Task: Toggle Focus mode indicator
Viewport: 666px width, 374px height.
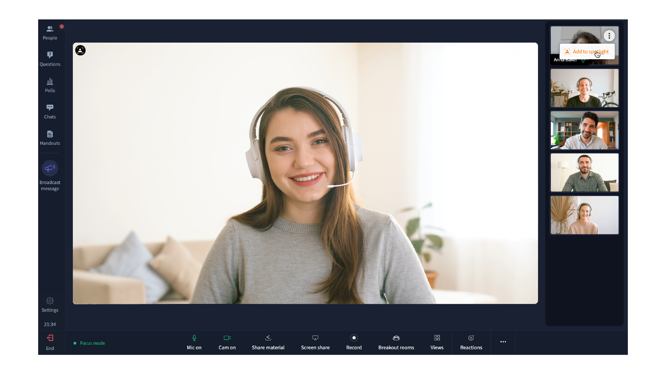Action: click(89, 343)
